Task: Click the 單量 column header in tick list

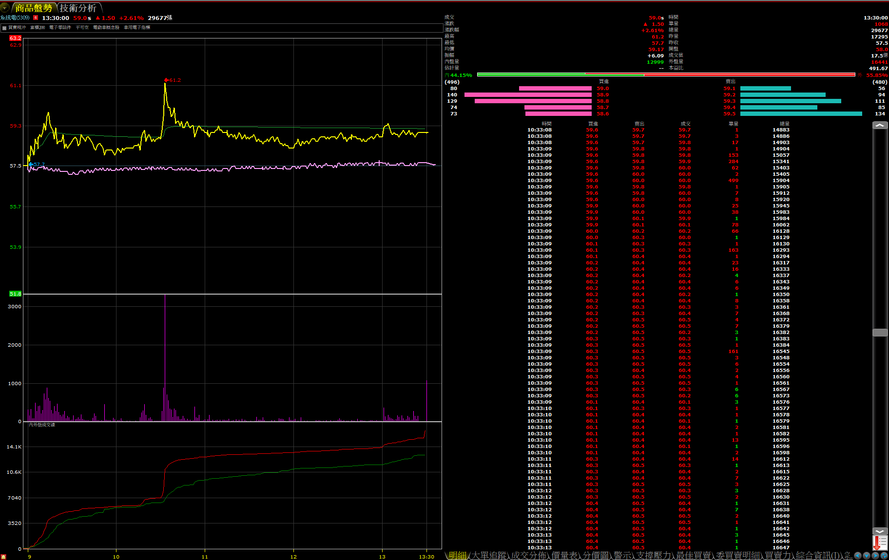Action: click(x=734, y=124)
